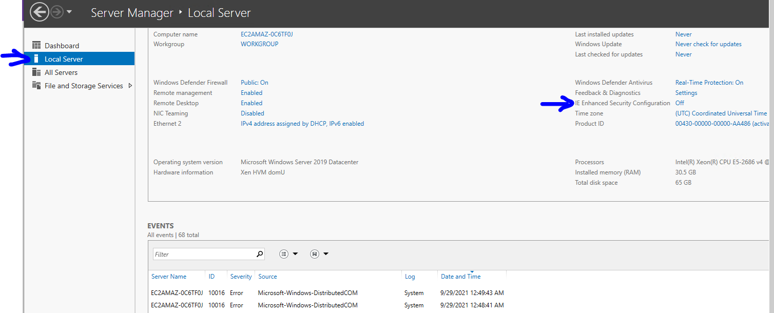Click Last installed updates Never link

click(683, 34)
